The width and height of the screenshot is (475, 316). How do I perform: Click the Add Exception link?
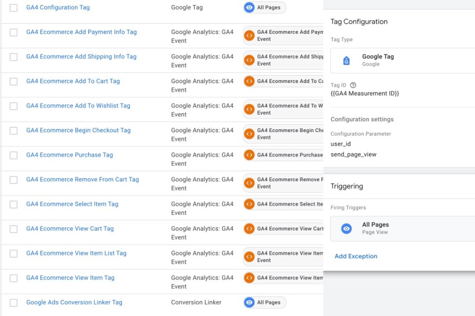[x=356, y=256]
